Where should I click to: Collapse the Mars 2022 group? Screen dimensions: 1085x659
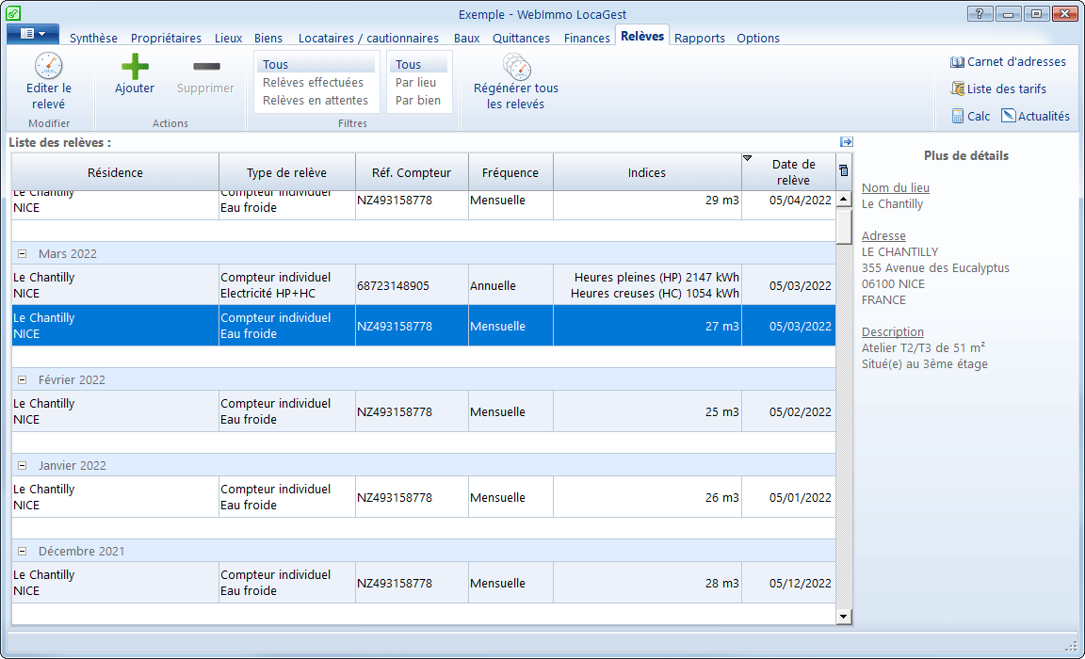point(22,254)
